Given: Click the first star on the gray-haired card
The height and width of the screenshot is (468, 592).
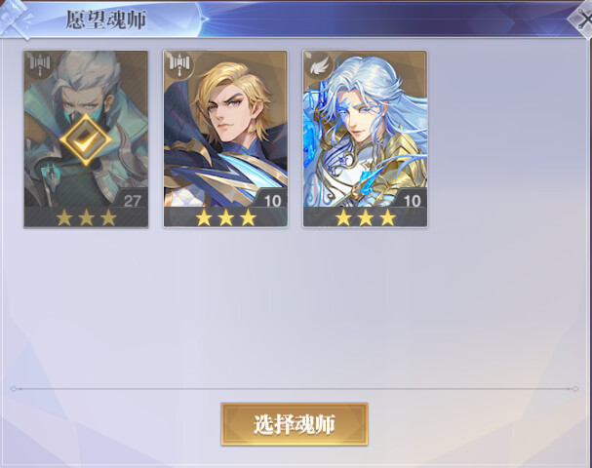Looking at the screenshot, I should tap(64, 217).
